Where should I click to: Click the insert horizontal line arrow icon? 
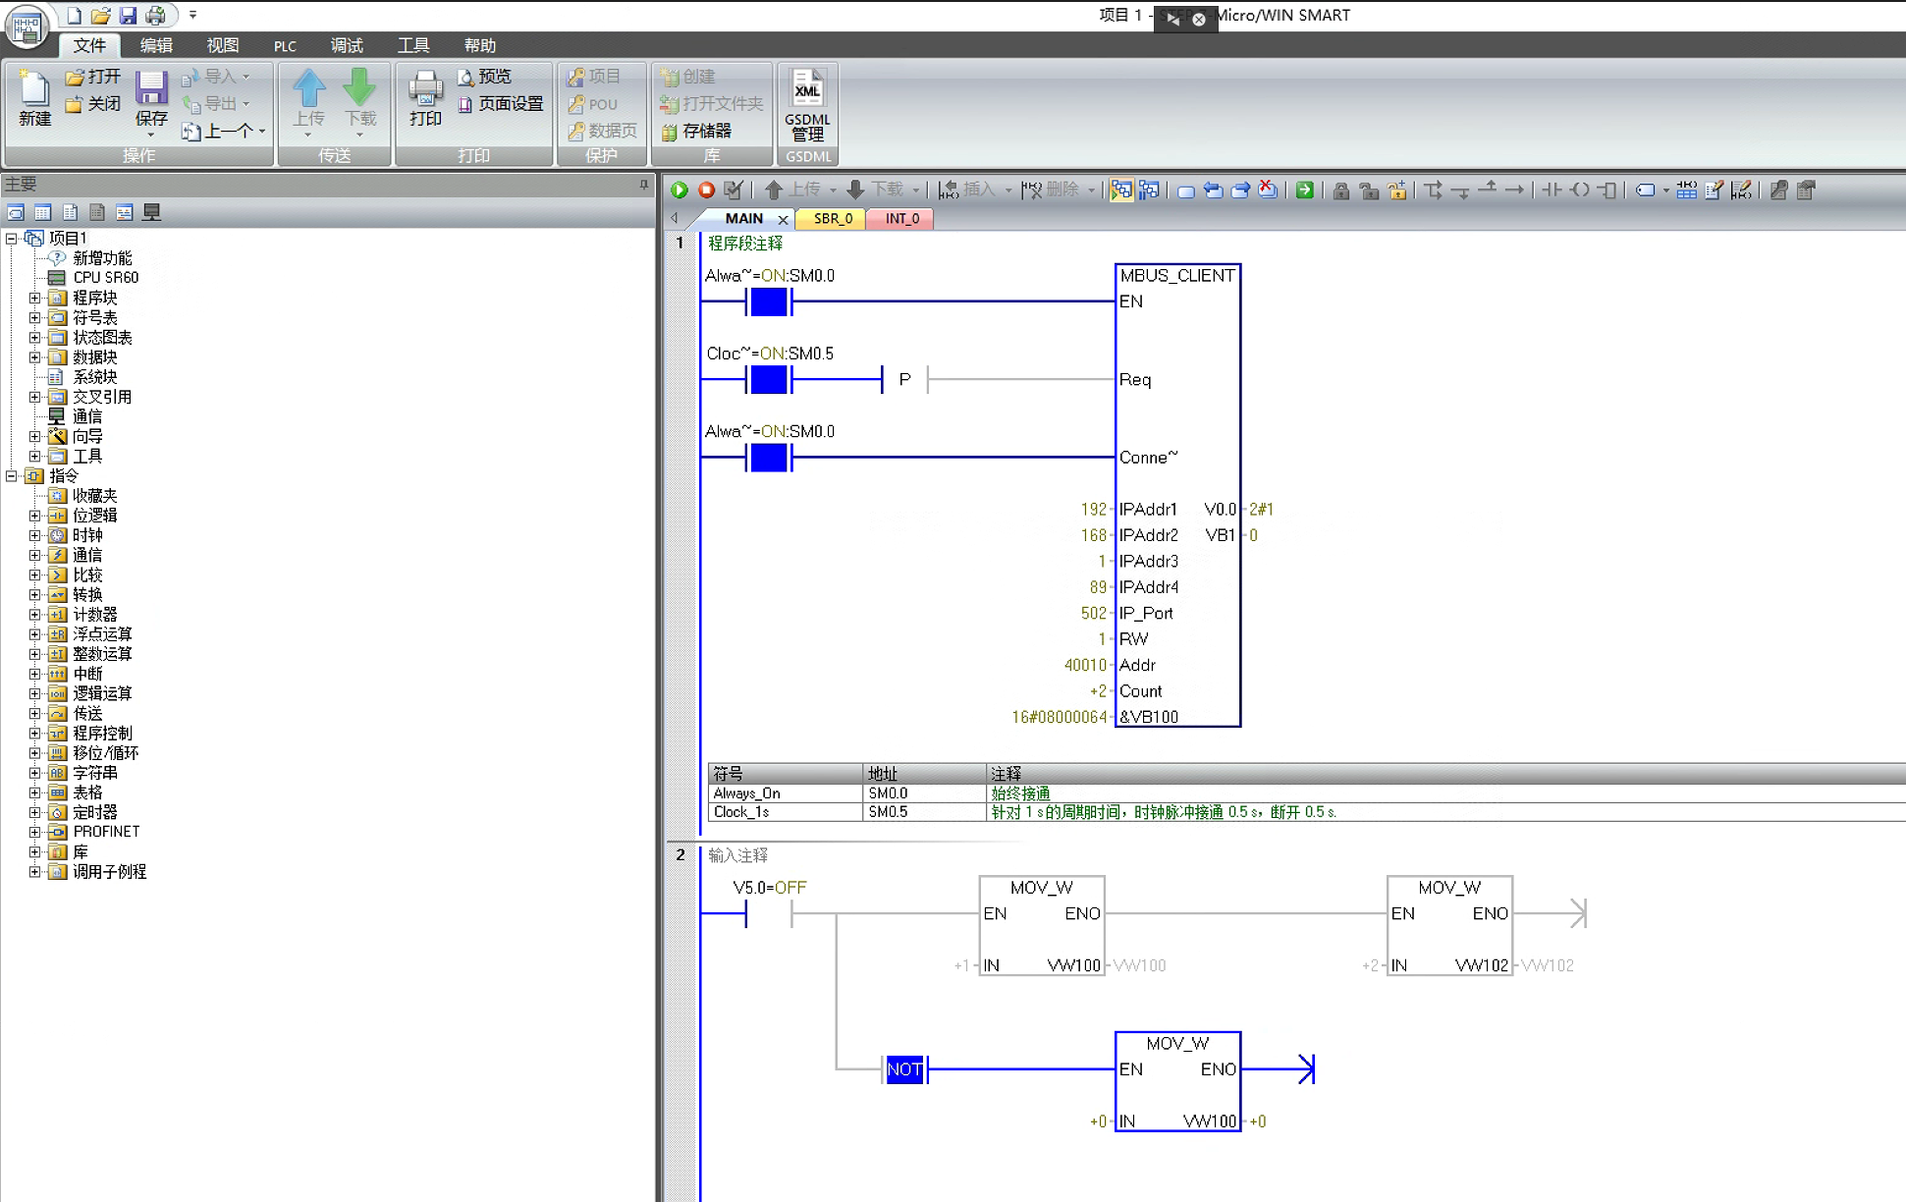pos(1515,191)
